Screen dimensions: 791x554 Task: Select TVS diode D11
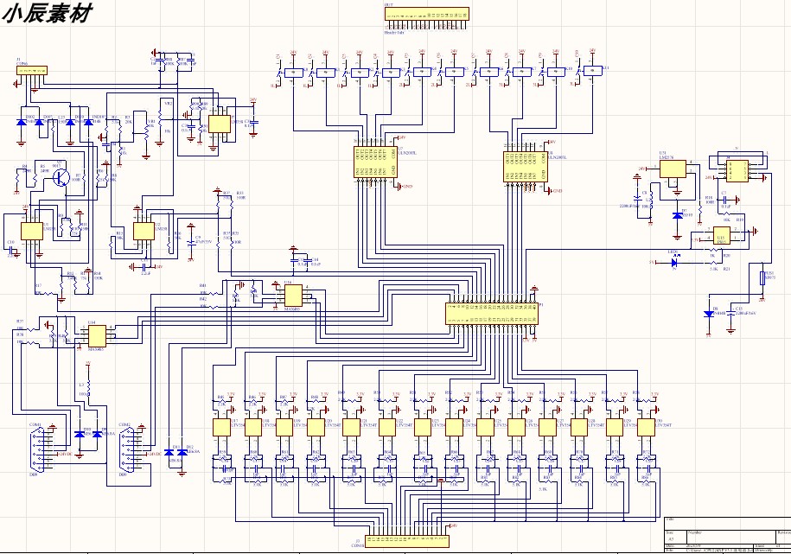[x=169, y=453]
